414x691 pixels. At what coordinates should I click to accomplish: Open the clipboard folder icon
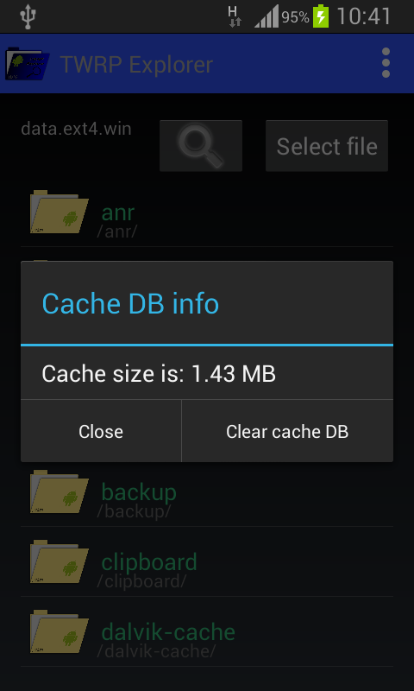(x=59, y=561)
